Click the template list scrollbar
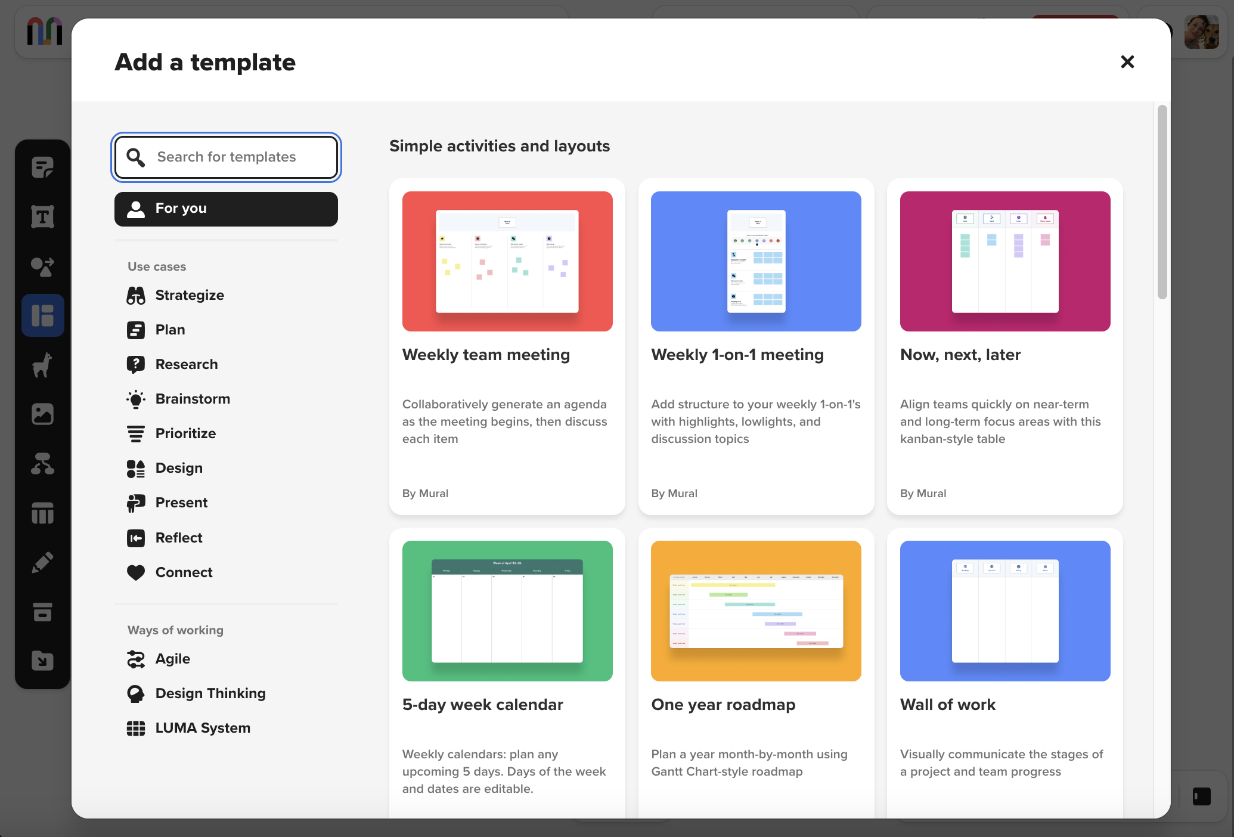This screenshot has height=837, width=1234. 1162,203
